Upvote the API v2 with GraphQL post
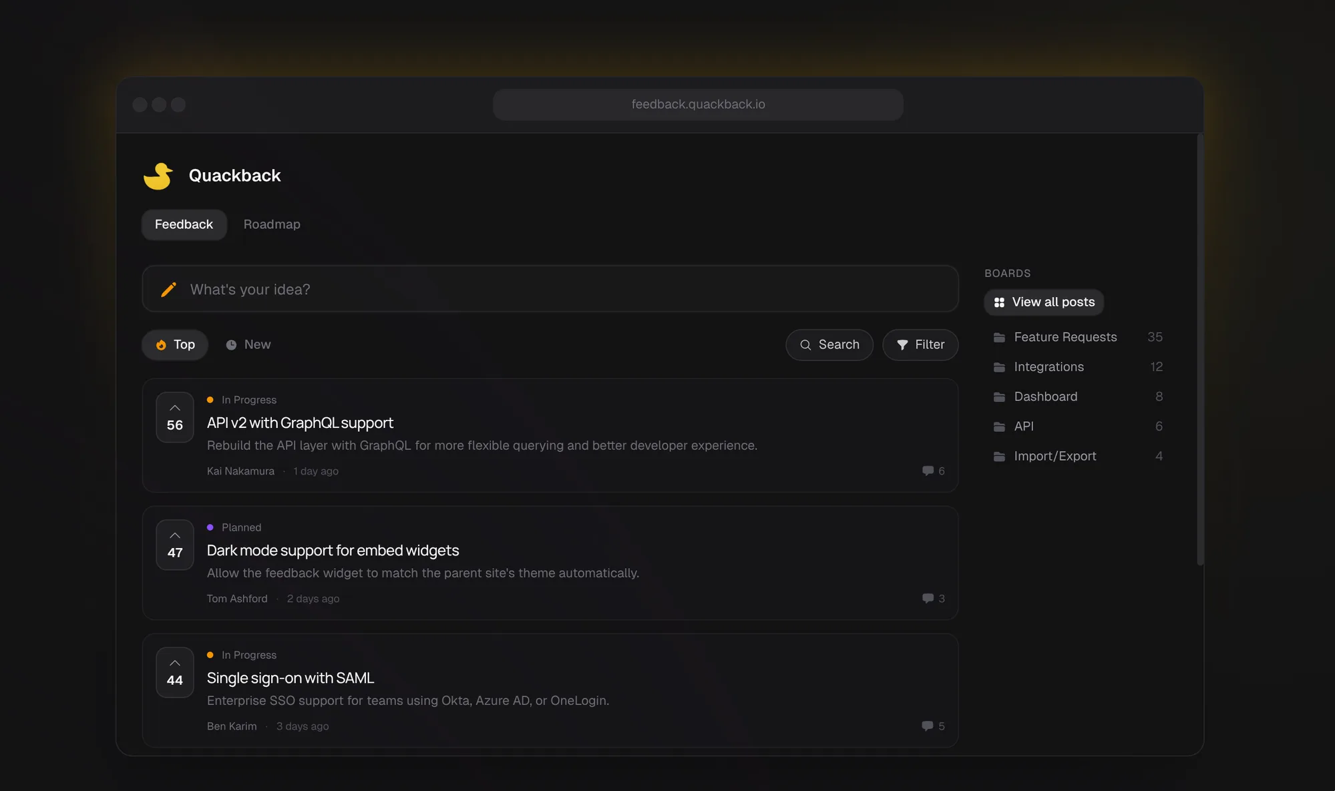The width and height of the screenshot is (1335, 791). point(174,417)
